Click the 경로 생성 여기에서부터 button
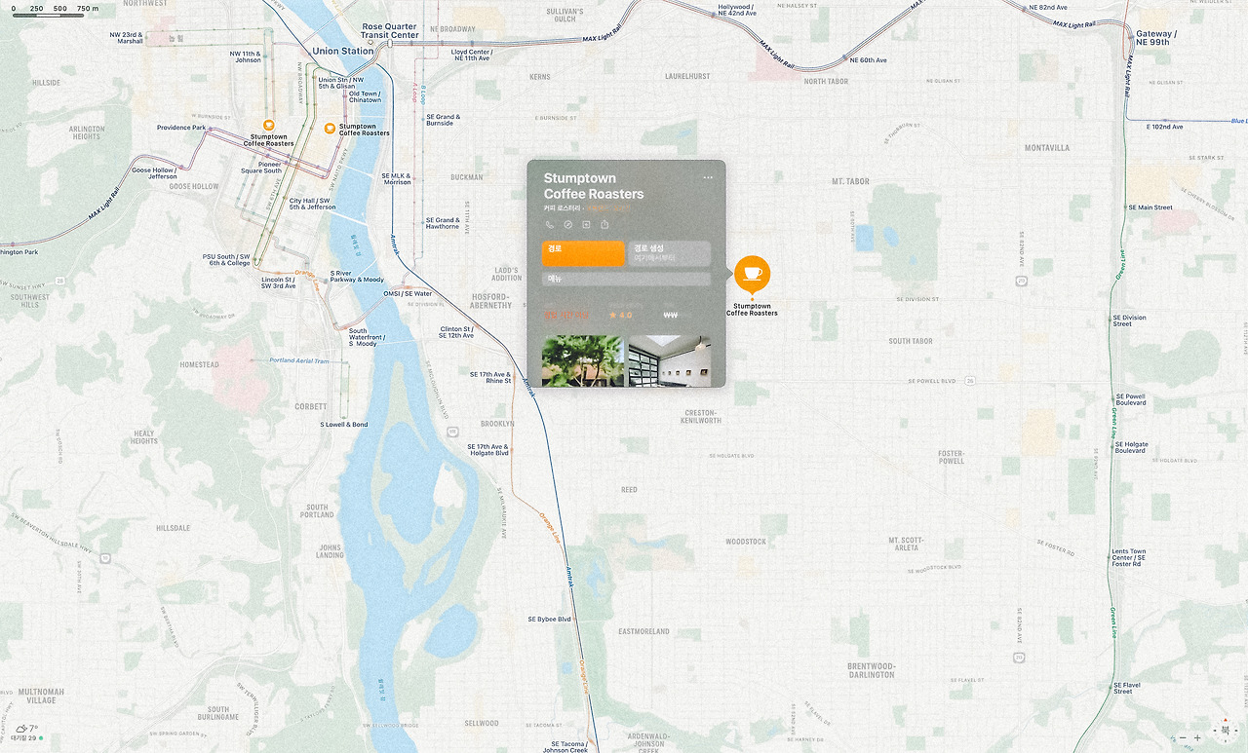The height and width of the screenshot is (753, 1248). 669,253
